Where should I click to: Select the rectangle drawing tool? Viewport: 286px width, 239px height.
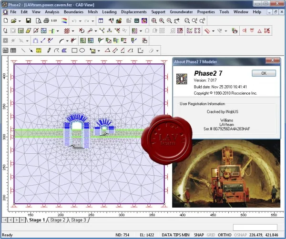(x=74, y=50)
